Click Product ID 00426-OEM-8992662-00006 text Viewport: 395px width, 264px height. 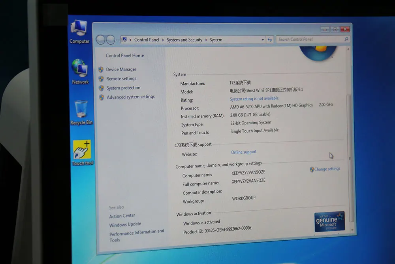pyautogui.click(x=217, y=230)
